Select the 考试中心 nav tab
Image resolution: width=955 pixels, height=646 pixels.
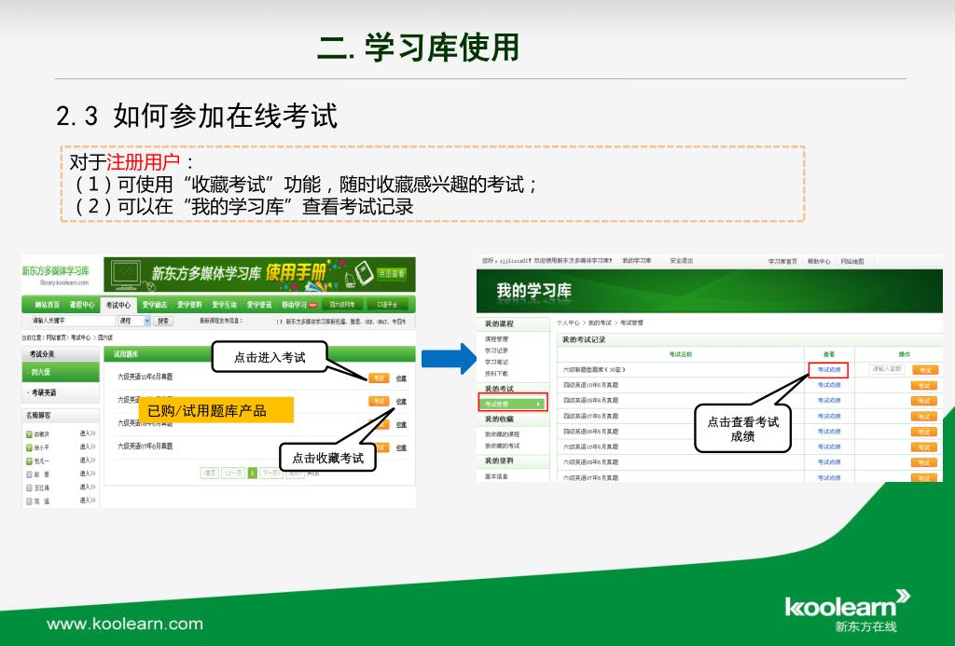(x=118, y=305)
